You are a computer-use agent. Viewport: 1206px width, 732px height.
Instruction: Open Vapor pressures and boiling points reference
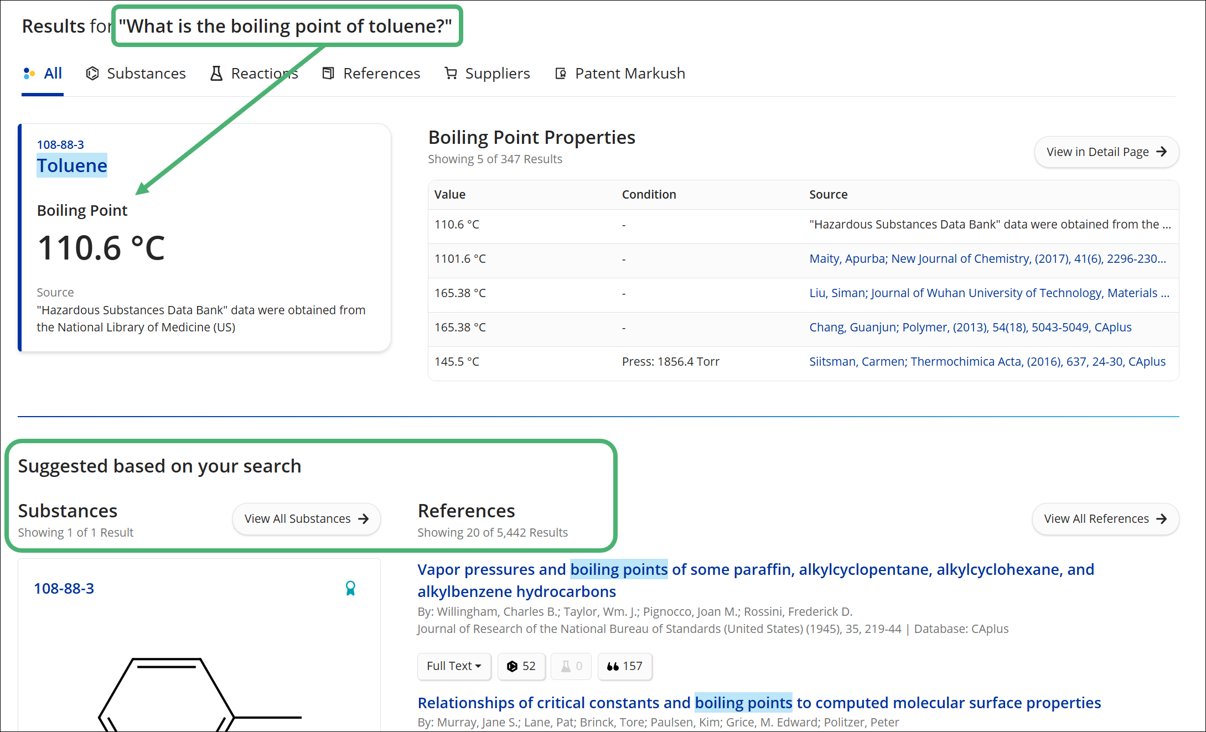[755, 580]
